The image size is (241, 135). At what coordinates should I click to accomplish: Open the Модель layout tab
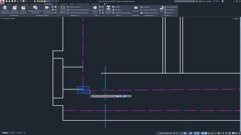tap(5, 133)
